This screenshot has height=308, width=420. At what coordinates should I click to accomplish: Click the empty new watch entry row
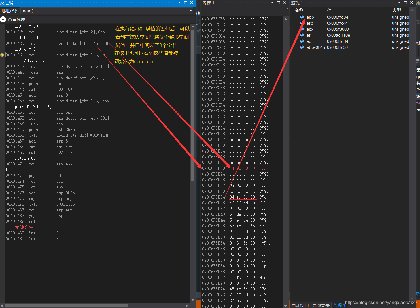point(351,53)
